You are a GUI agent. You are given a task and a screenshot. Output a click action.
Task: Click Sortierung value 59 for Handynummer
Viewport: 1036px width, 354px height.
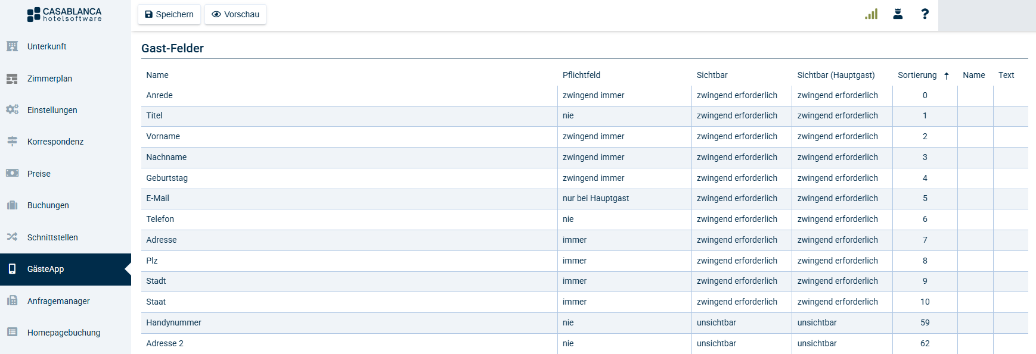925,322
